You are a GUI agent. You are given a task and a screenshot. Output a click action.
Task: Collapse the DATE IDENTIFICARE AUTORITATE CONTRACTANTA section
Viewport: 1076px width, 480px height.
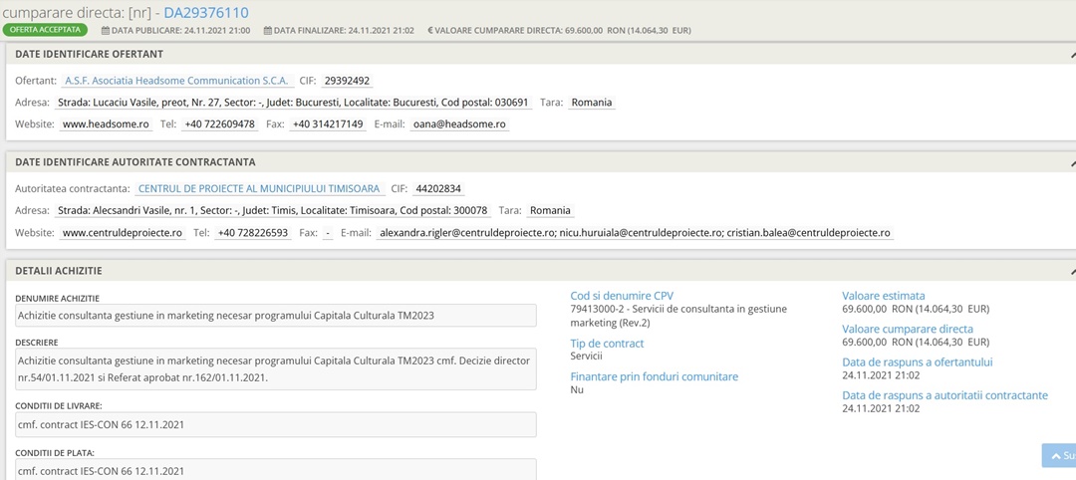1072,162
